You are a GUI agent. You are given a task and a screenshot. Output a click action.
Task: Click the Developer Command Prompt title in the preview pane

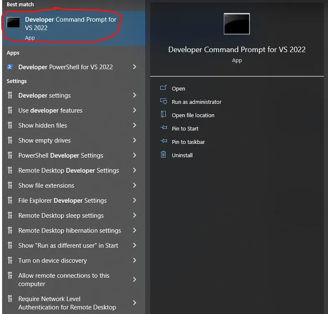[x=237, y=50]
